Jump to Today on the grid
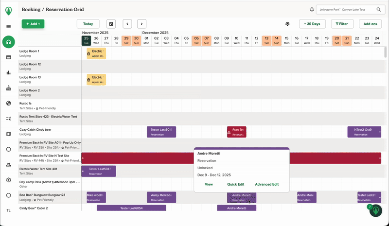Viewport: 389px width, 226px height. click(88, 24)
